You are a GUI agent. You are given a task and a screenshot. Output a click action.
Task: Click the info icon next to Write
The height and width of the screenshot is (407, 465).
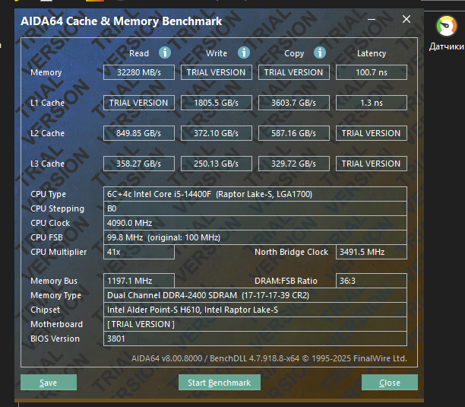(x=244, y=52)
